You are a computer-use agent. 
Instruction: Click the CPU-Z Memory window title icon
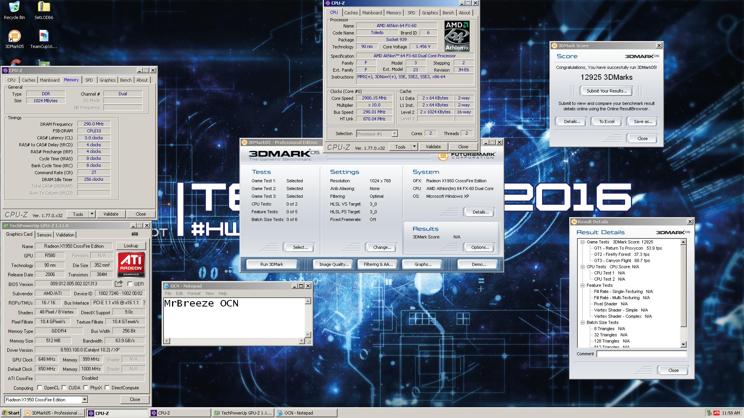pos(5,70)
